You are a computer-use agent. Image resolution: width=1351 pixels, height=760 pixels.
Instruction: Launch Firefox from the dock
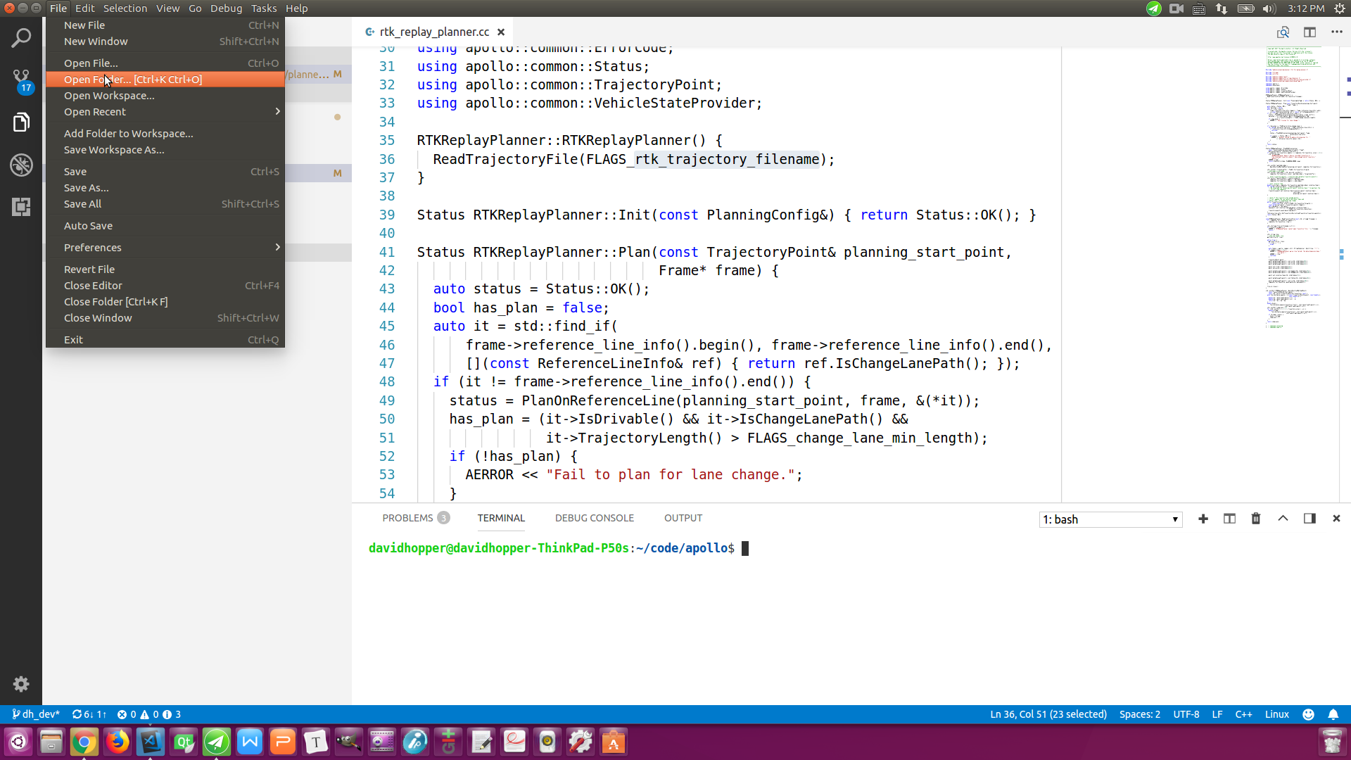118,742
